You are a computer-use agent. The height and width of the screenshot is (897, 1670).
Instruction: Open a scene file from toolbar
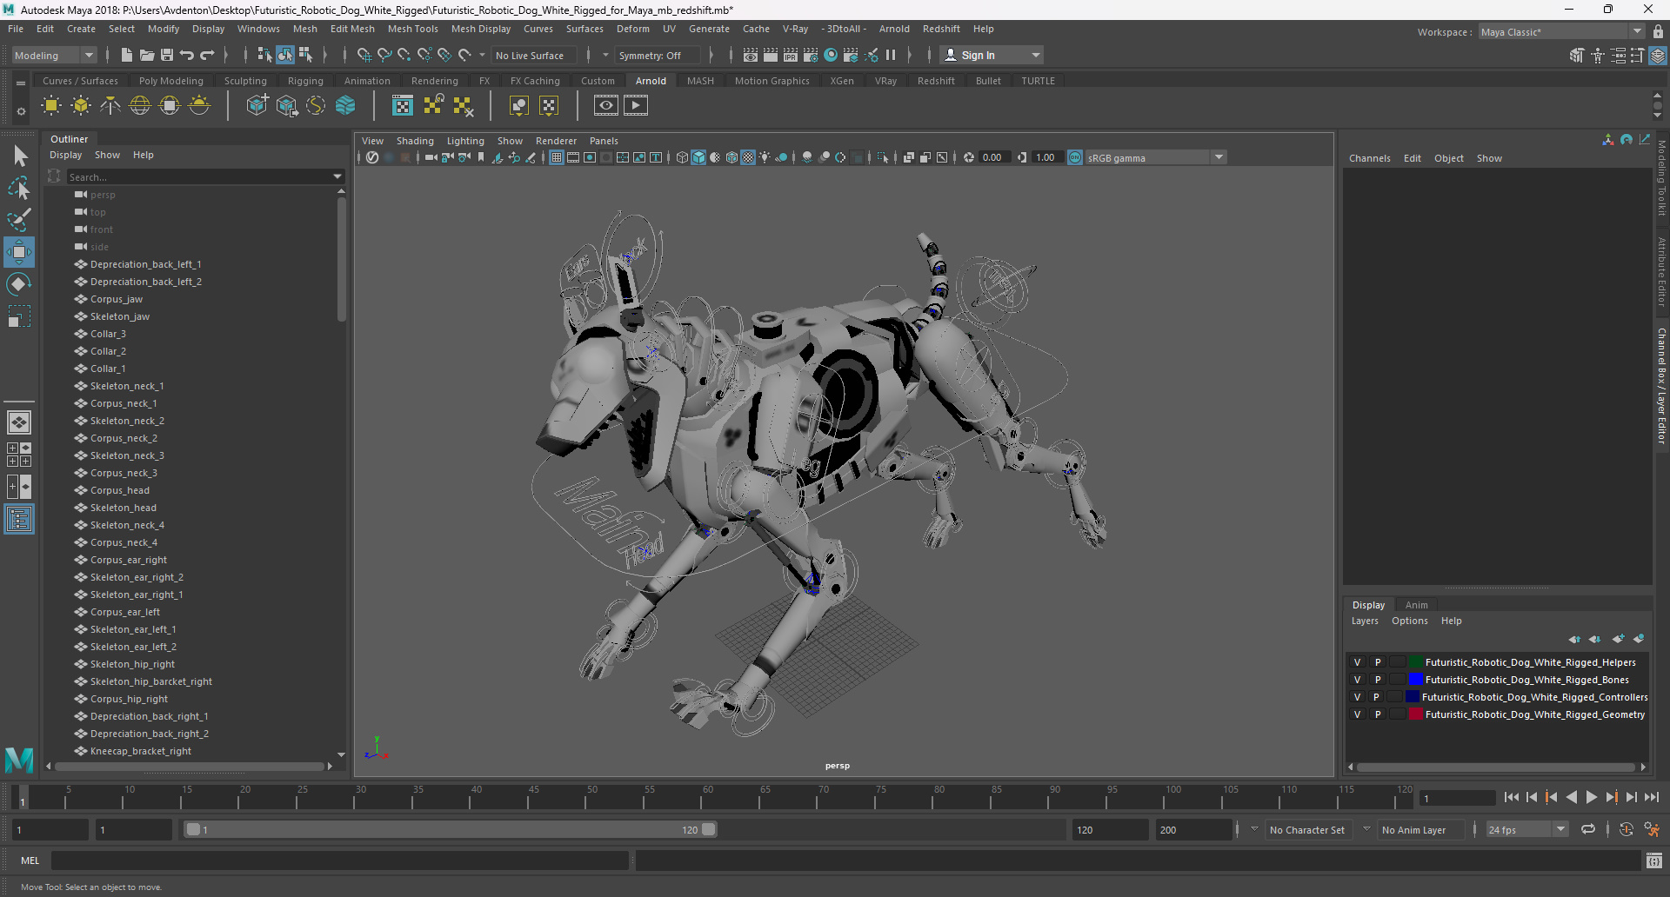[147, 56]
